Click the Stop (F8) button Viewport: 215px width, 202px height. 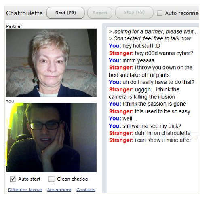(x=134, y=13)
